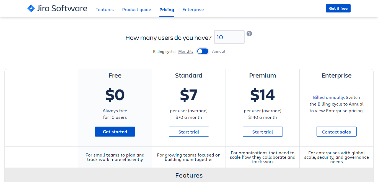
Task: Click 'For small teams' description text
Action: pyautogui.click(x=115, y=157)
